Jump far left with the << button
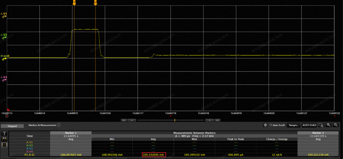The image size is (343, 159). pyautogui.click(x=124, y=120)
